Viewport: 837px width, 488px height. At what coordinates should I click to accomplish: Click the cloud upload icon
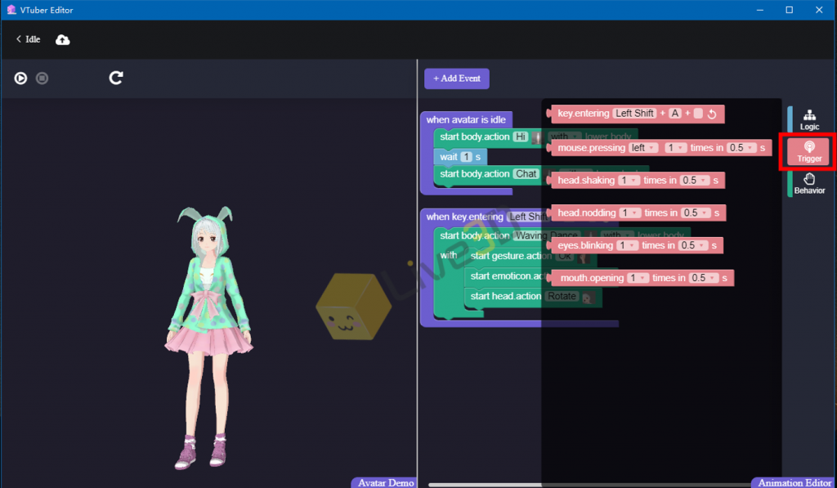[x=62, y=39]
